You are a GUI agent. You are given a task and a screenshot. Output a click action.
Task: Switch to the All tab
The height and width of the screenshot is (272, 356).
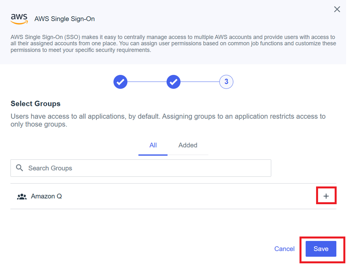tap(153, 145)
